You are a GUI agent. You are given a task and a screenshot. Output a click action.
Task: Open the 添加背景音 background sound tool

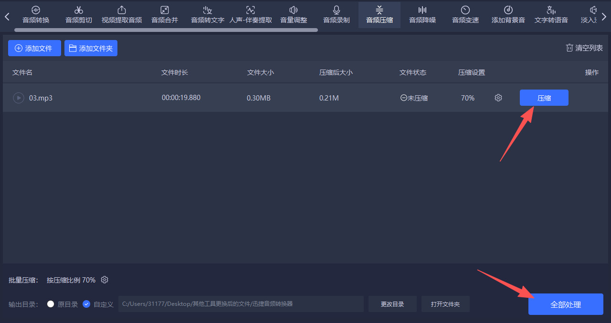pyautogui.click(x=508, y=14)
